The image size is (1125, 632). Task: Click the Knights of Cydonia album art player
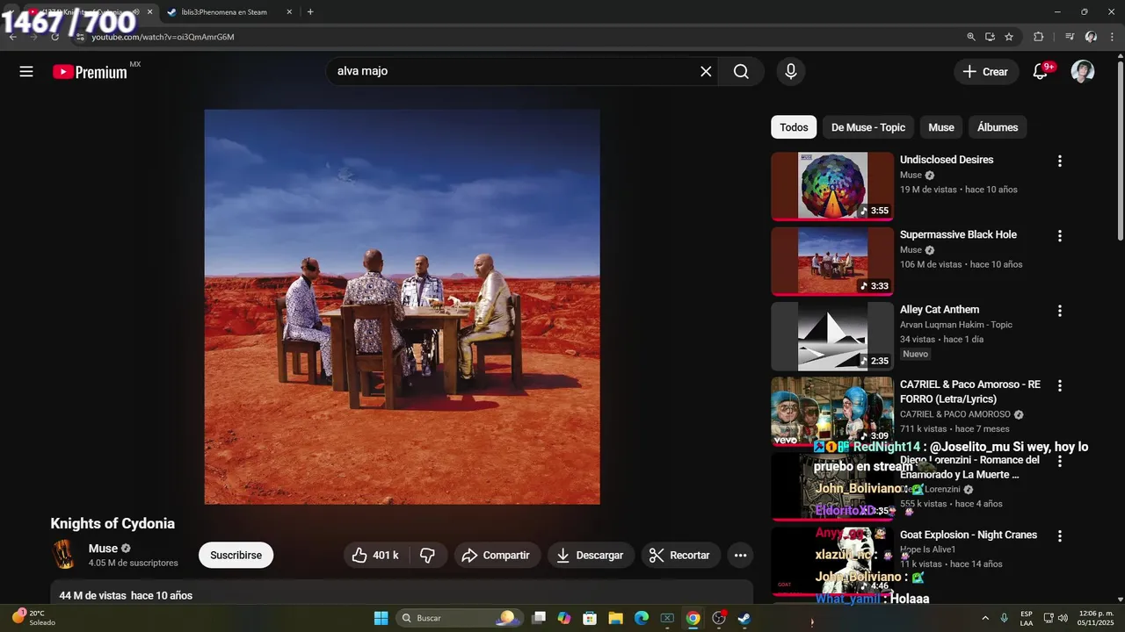(403, 307)
